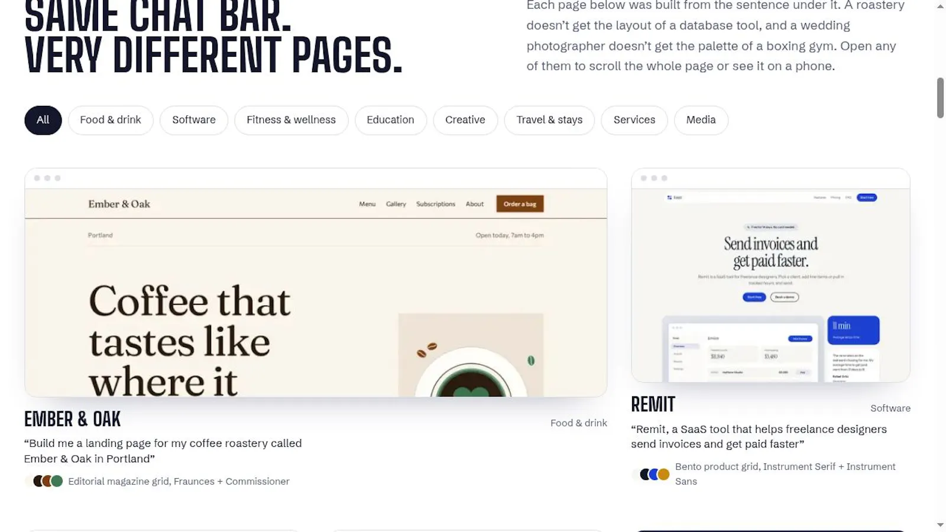Click the Food & drink label under Ember & Oak

(579, 423)
